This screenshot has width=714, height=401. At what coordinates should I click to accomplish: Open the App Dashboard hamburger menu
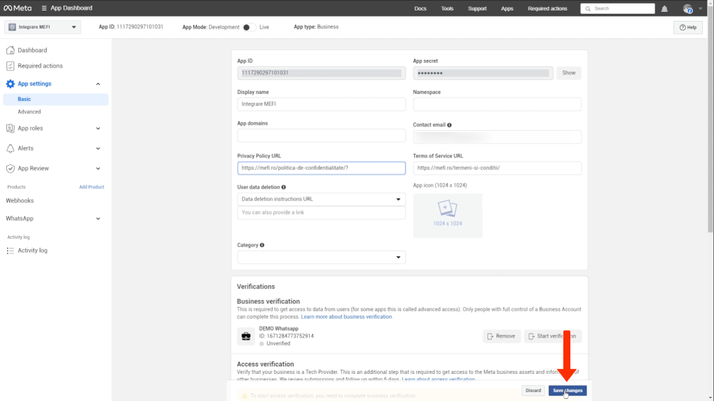click(x=44, y=8)
